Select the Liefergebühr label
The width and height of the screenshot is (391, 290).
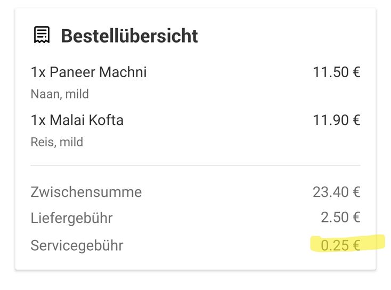71,218
